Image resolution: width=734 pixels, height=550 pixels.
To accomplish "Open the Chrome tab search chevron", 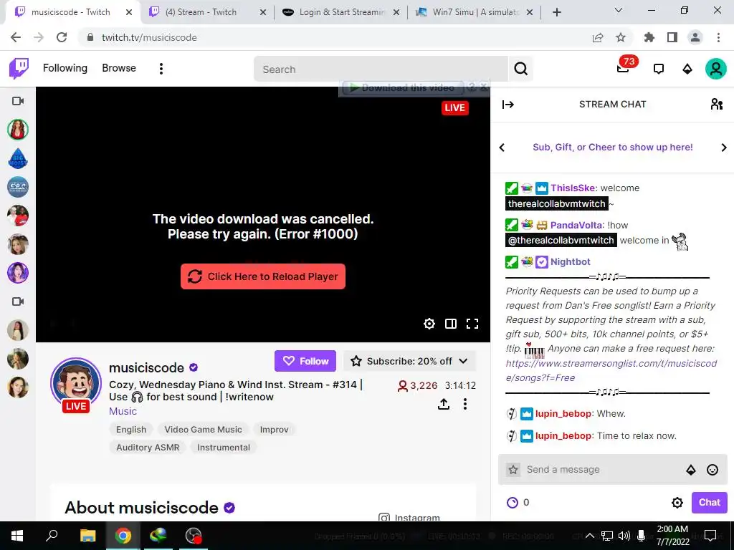I will click(x=619, y=10).
